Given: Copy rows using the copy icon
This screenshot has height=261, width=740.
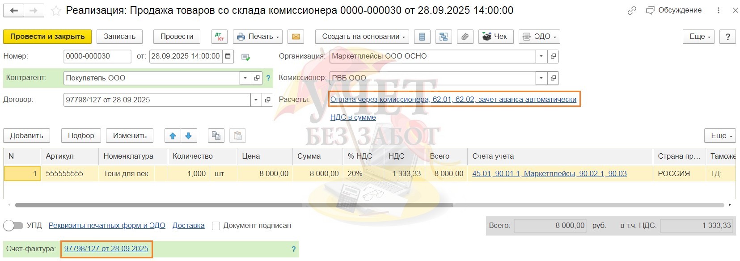Looking at the screenshot, I should (216, 136).
